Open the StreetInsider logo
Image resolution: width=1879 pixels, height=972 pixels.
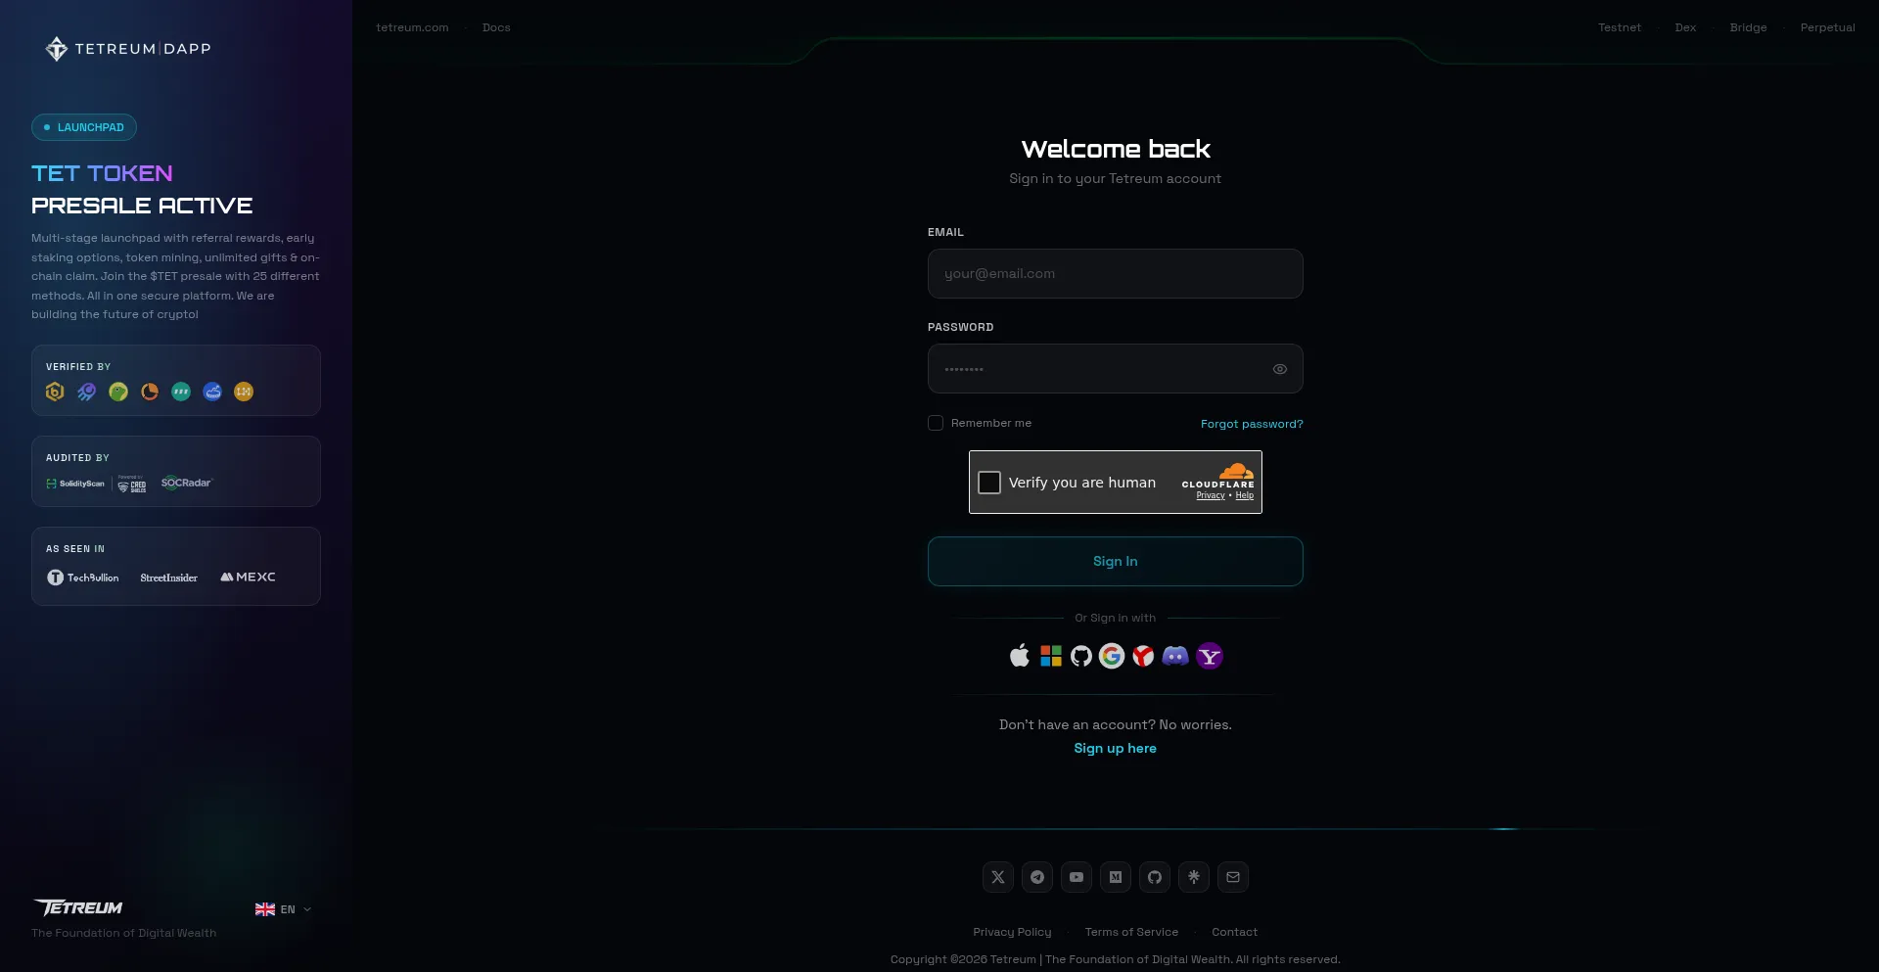168,578
